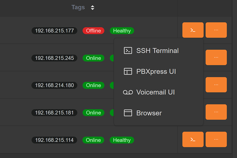Click the ellipsis icon next to 192.168.214.180
The image size is (237, 158).
point(216,85)
